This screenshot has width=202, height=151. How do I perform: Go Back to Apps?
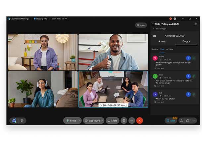(x=160, y=29)
